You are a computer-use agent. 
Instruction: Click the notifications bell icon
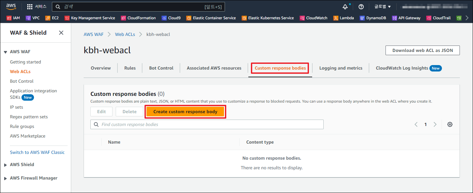pyautogui.click(x=345, y=7)
